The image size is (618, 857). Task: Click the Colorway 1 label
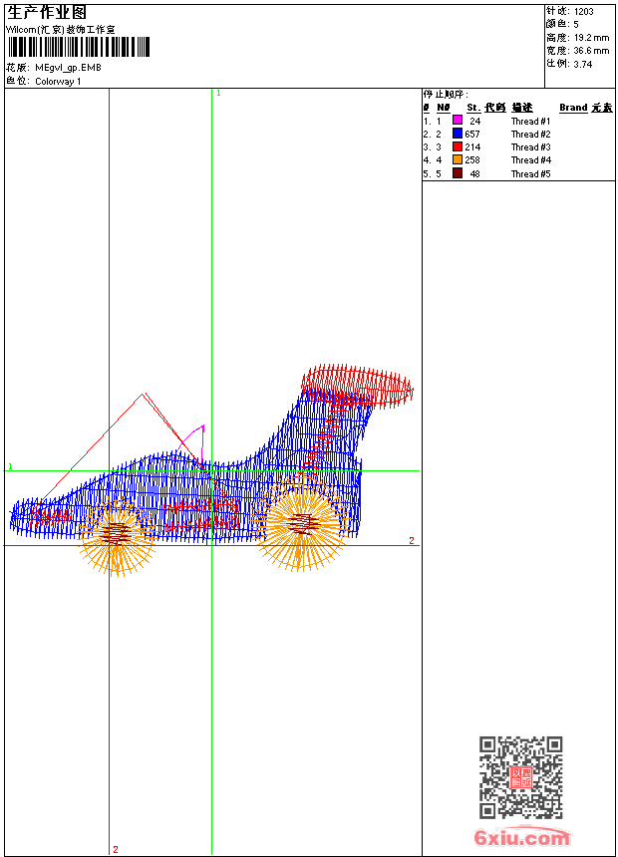(x=58, y=82)
